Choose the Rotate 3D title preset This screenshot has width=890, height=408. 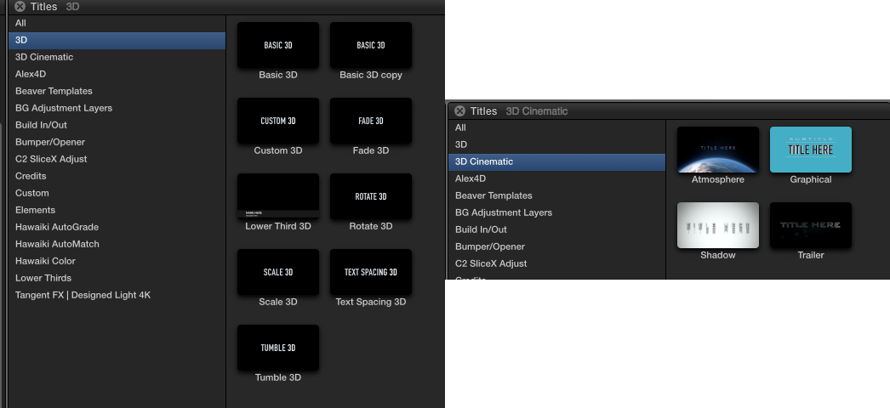(x=371, y=196)
